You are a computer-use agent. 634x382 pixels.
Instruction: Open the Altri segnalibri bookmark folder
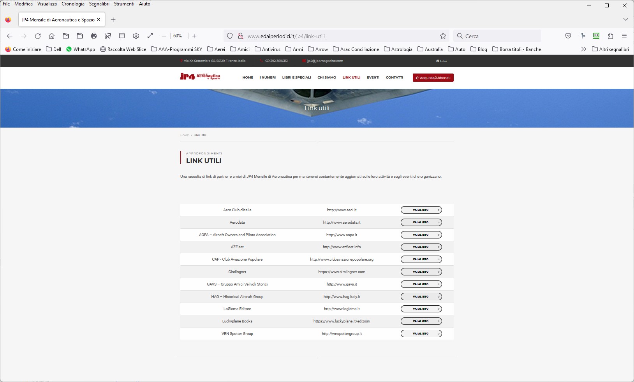[610, 49]
